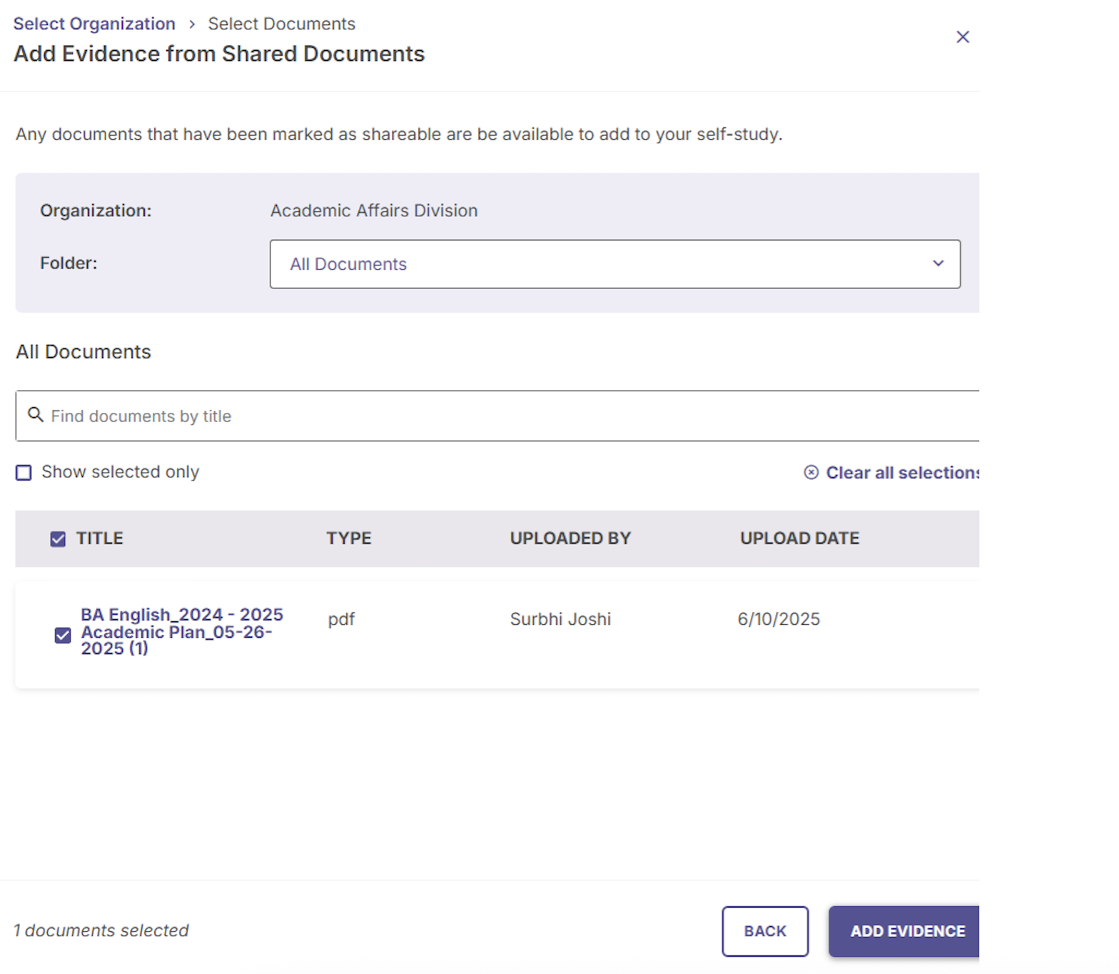Open the Folder dropdown showing All Documents
Screen dimensions: 1119x974
[614, 264]
